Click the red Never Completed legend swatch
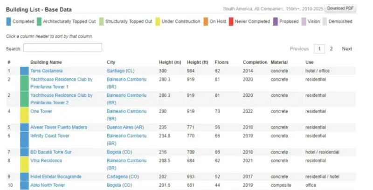This screenshot has width=373, height=190. coord(231,21)
